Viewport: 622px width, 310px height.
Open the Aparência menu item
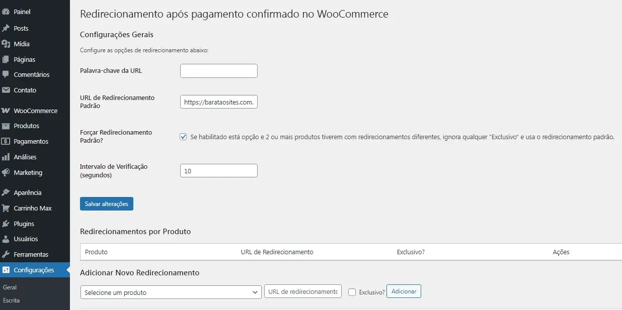click(28, 192)
